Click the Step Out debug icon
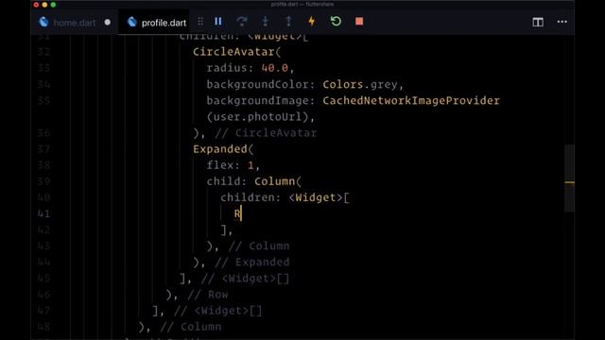Viewport: 605px width, 340px height. [288, 22]
